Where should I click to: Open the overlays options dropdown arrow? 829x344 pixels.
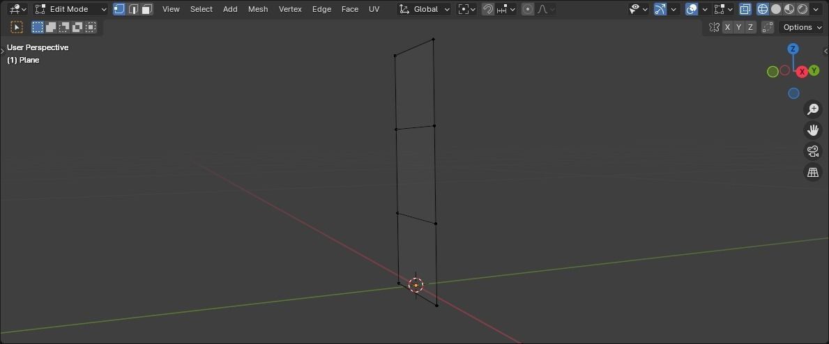pos(705,9)
